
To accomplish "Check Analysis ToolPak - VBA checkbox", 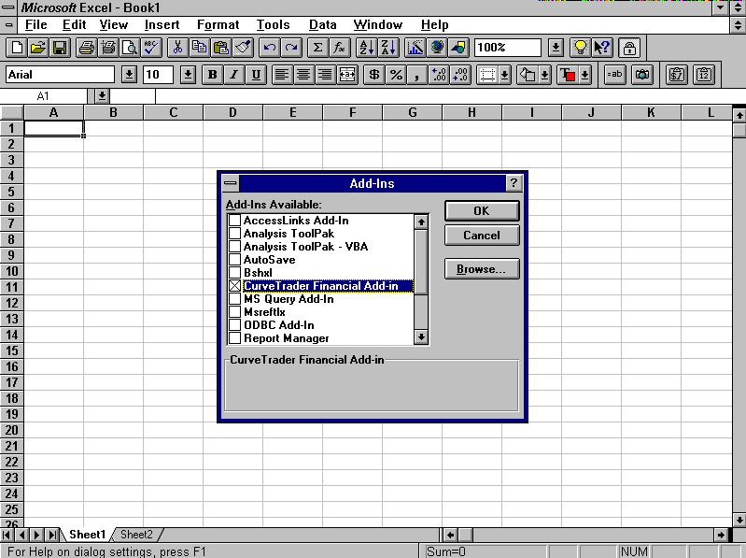I will coord(234,247).
